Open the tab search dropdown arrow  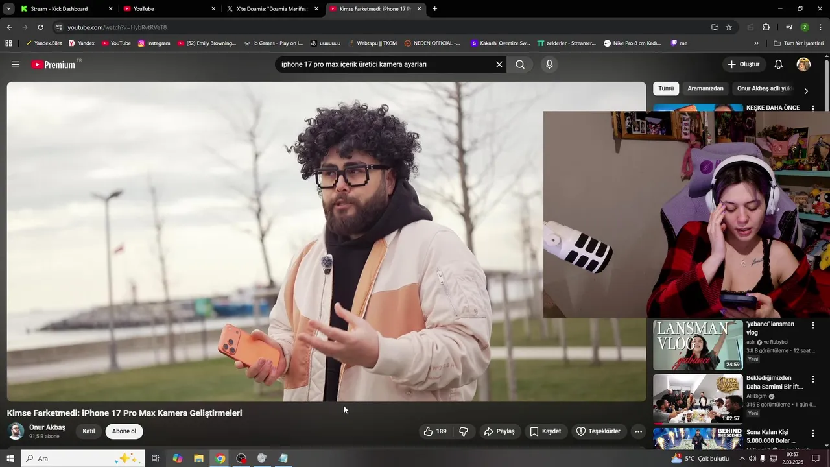tap(8, 9)
